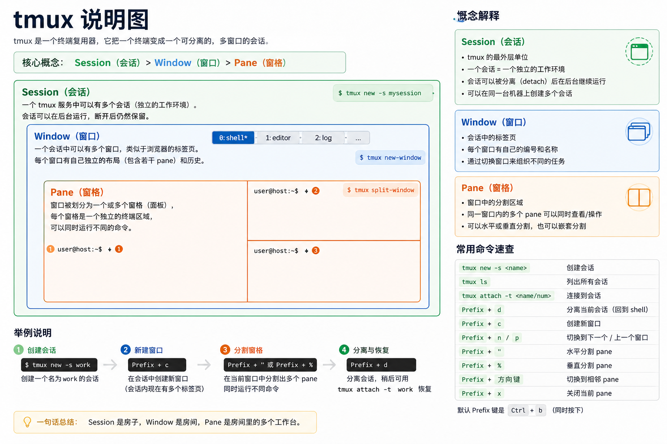Click the x key chip in the command table
The width and height of the screenshot is (667, 444).
point(499,393)
